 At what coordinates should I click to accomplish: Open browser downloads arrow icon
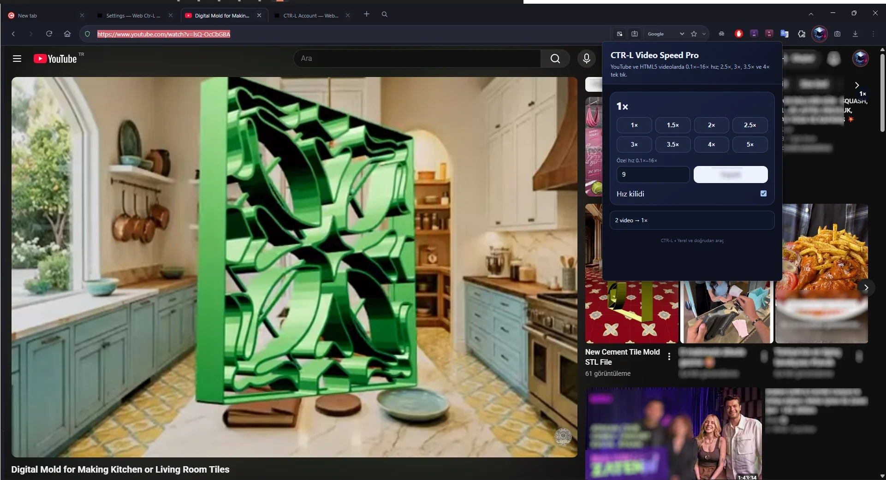click(x=855, y=34)
